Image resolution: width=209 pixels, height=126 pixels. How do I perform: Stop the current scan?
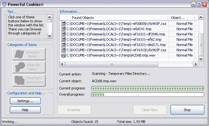coord(187,110)
